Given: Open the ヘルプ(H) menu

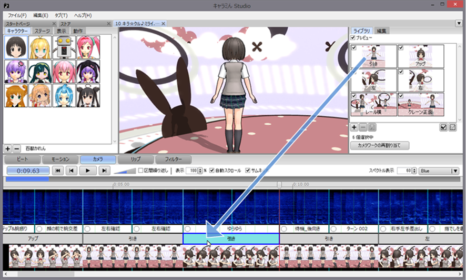Looking at the screenshot, I should coord(83,15).
